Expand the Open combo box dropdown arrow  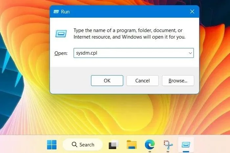coord(190,53)
